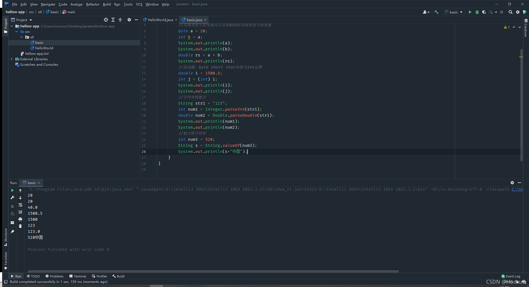
Task: Close the basic.java editor tab
Action: tap(205, 20)
